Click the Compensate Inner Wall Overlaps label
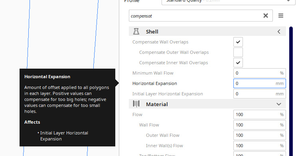The width and height of the screenshot is (296, 156). coord(174,63)
